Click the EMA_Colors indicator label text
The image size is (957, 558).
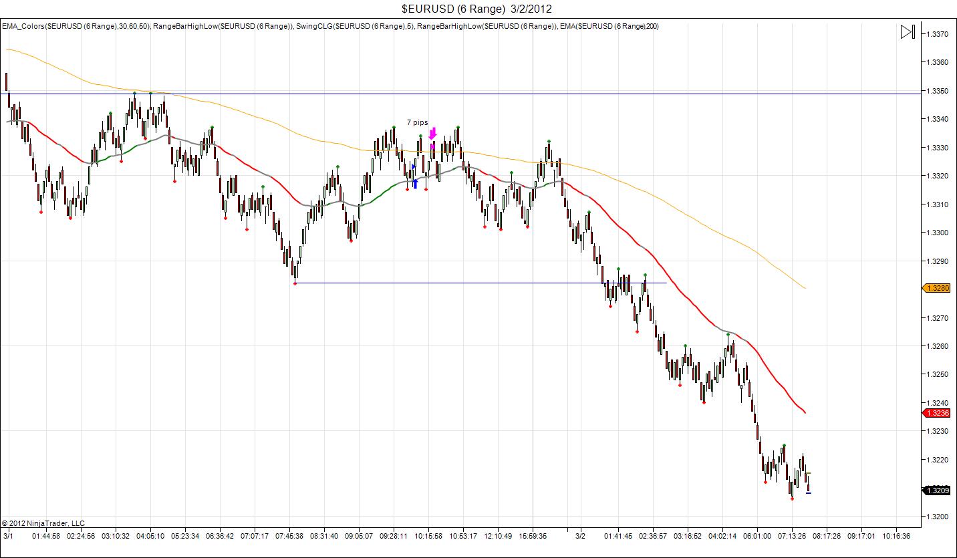coord(75,26)
